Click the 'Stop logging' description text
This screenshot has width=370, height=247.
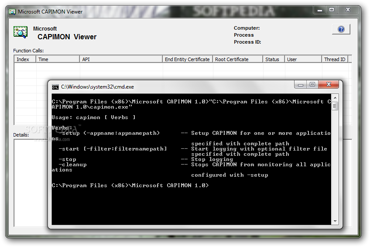(x=212, y=159)
